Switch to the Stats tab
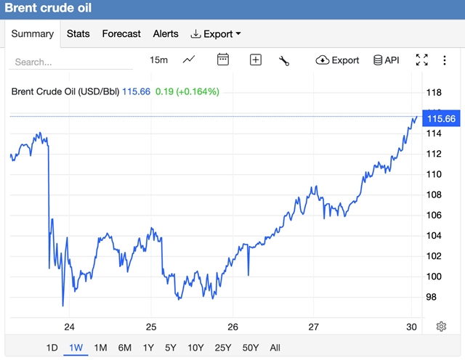This screenshot has height=360, width=465. point(78,34)
